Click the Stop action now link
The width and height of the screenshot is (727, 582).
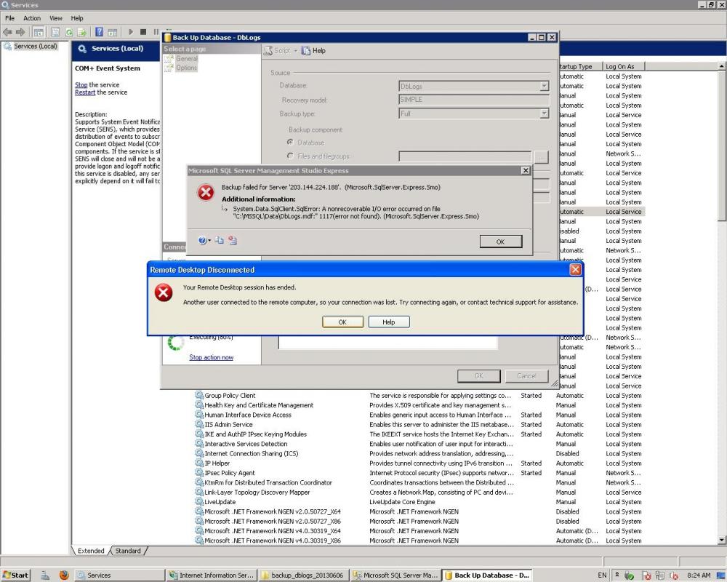(211, 357)
